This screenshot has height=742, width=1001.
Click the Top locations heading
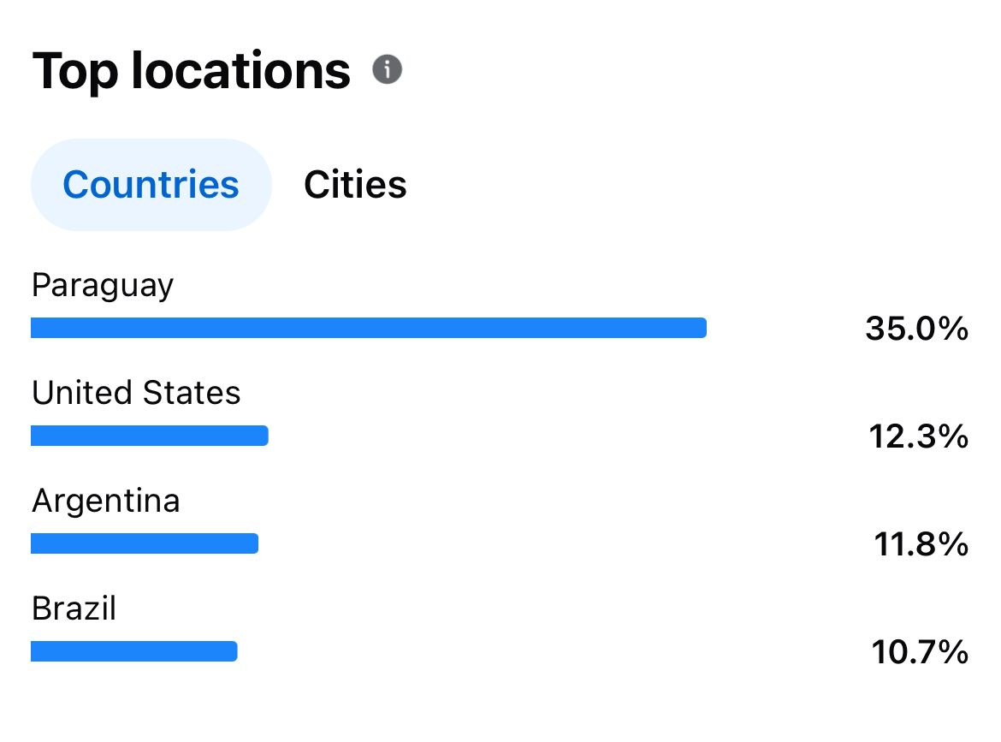(x=191, y=71)
